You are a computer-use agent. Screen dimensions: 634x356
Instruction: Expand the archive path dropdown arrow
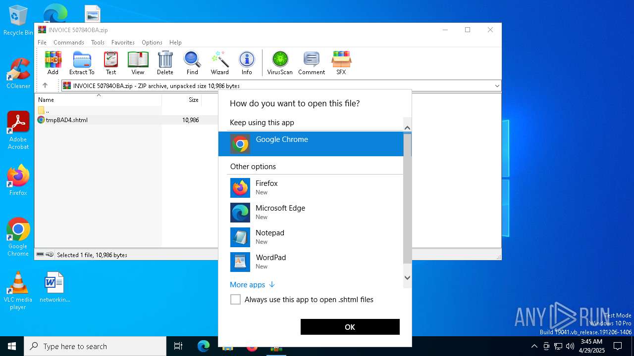(497, 86)
